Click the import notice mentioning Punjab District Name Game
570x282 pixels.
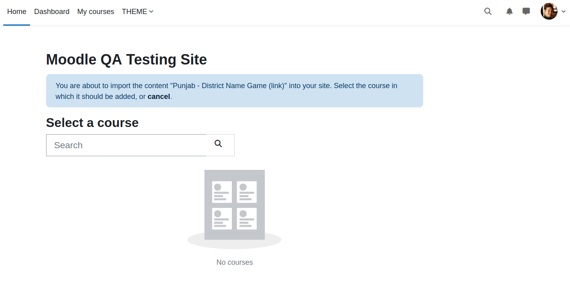pyautogui.click(x=235, y=91)
